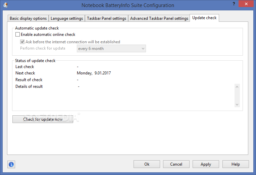Confirm with the Ok button
Image resolution: width=256 pixels, height=175 pixels.
(x=147, y=164)
